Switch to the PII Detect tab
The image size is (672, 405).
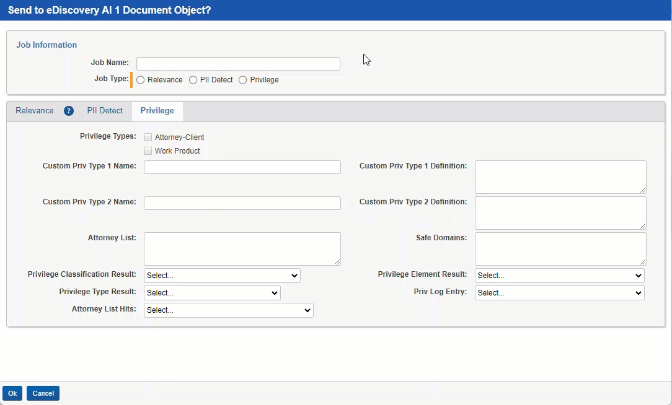[x=104, y=110]
